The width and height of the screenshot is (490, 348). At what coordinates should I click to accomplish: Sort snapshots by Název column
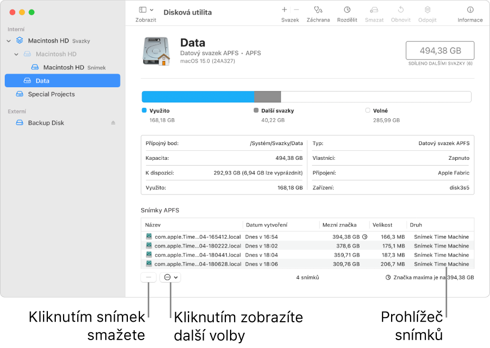click(192, 224)
